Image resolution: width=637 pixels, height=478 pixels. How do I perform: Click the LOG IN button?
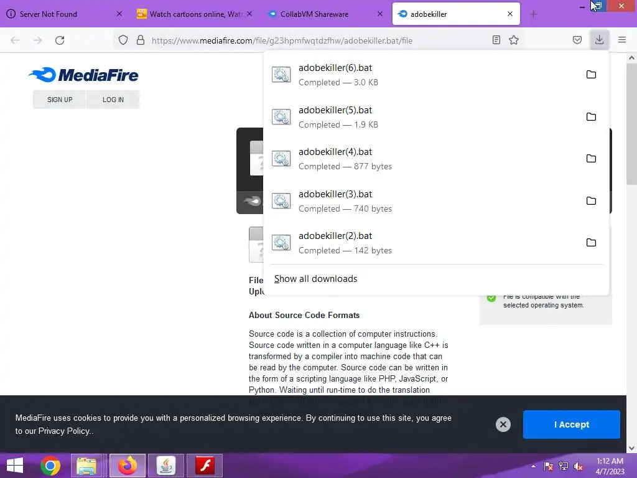click(x=113, y=100)
